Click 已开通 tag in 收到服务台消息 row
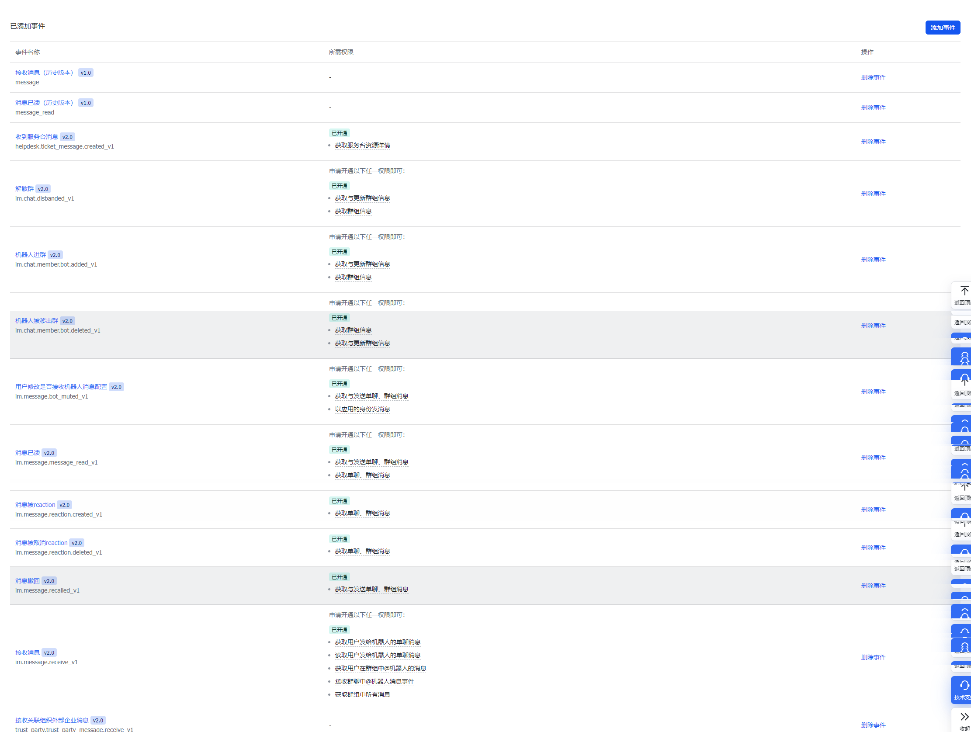 339,133
